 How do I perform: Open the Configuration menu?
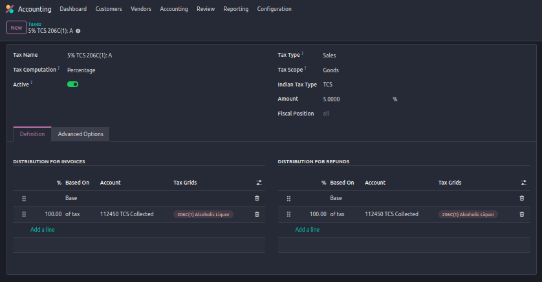coord(274,9)
